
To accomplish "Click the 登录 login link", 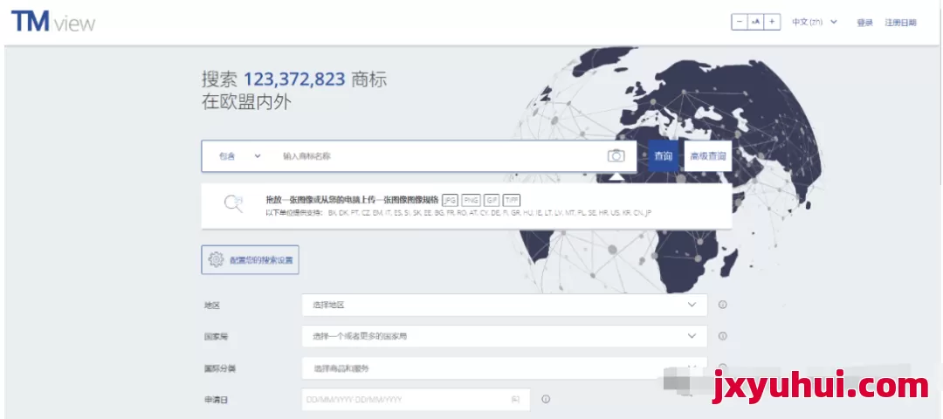I will click(x=864, y=23).
